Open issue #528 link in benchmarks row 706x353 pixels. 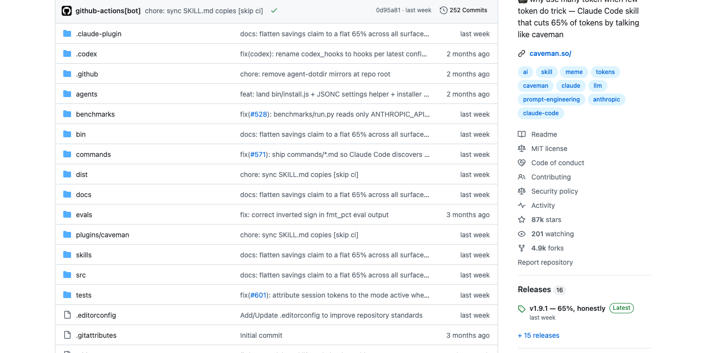click(x=259, y=114)
